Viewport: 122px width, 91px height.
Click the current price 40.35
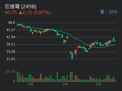point(11,13)
